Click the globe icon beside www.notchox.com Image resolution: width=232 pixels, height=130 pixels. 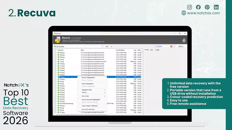184,13
